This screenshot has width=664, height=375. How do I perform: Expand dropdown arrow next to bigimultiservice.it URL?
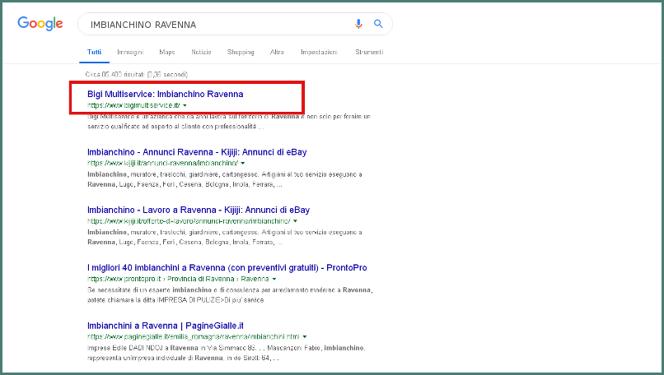click(185, 105)
